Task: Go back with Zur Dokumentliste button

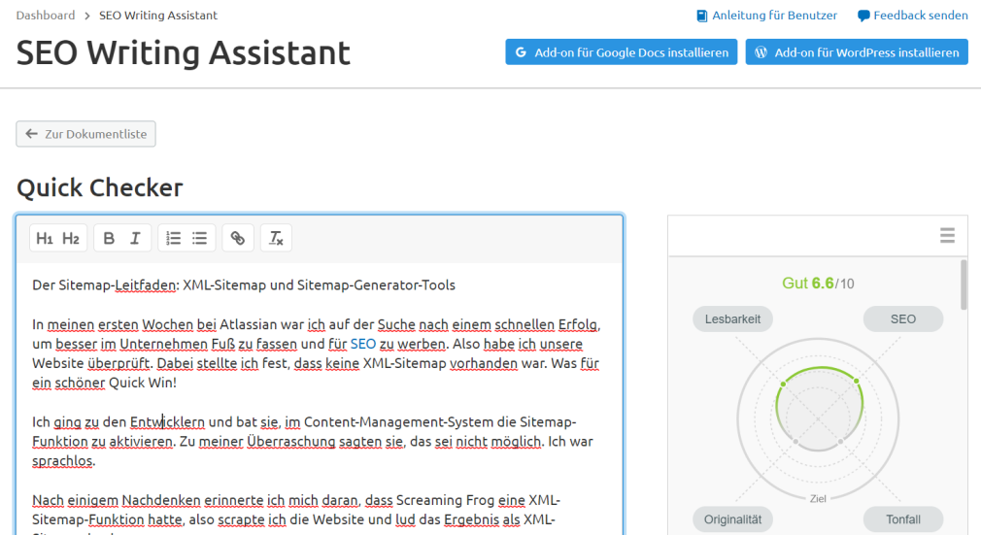Action: coord(85,134)
